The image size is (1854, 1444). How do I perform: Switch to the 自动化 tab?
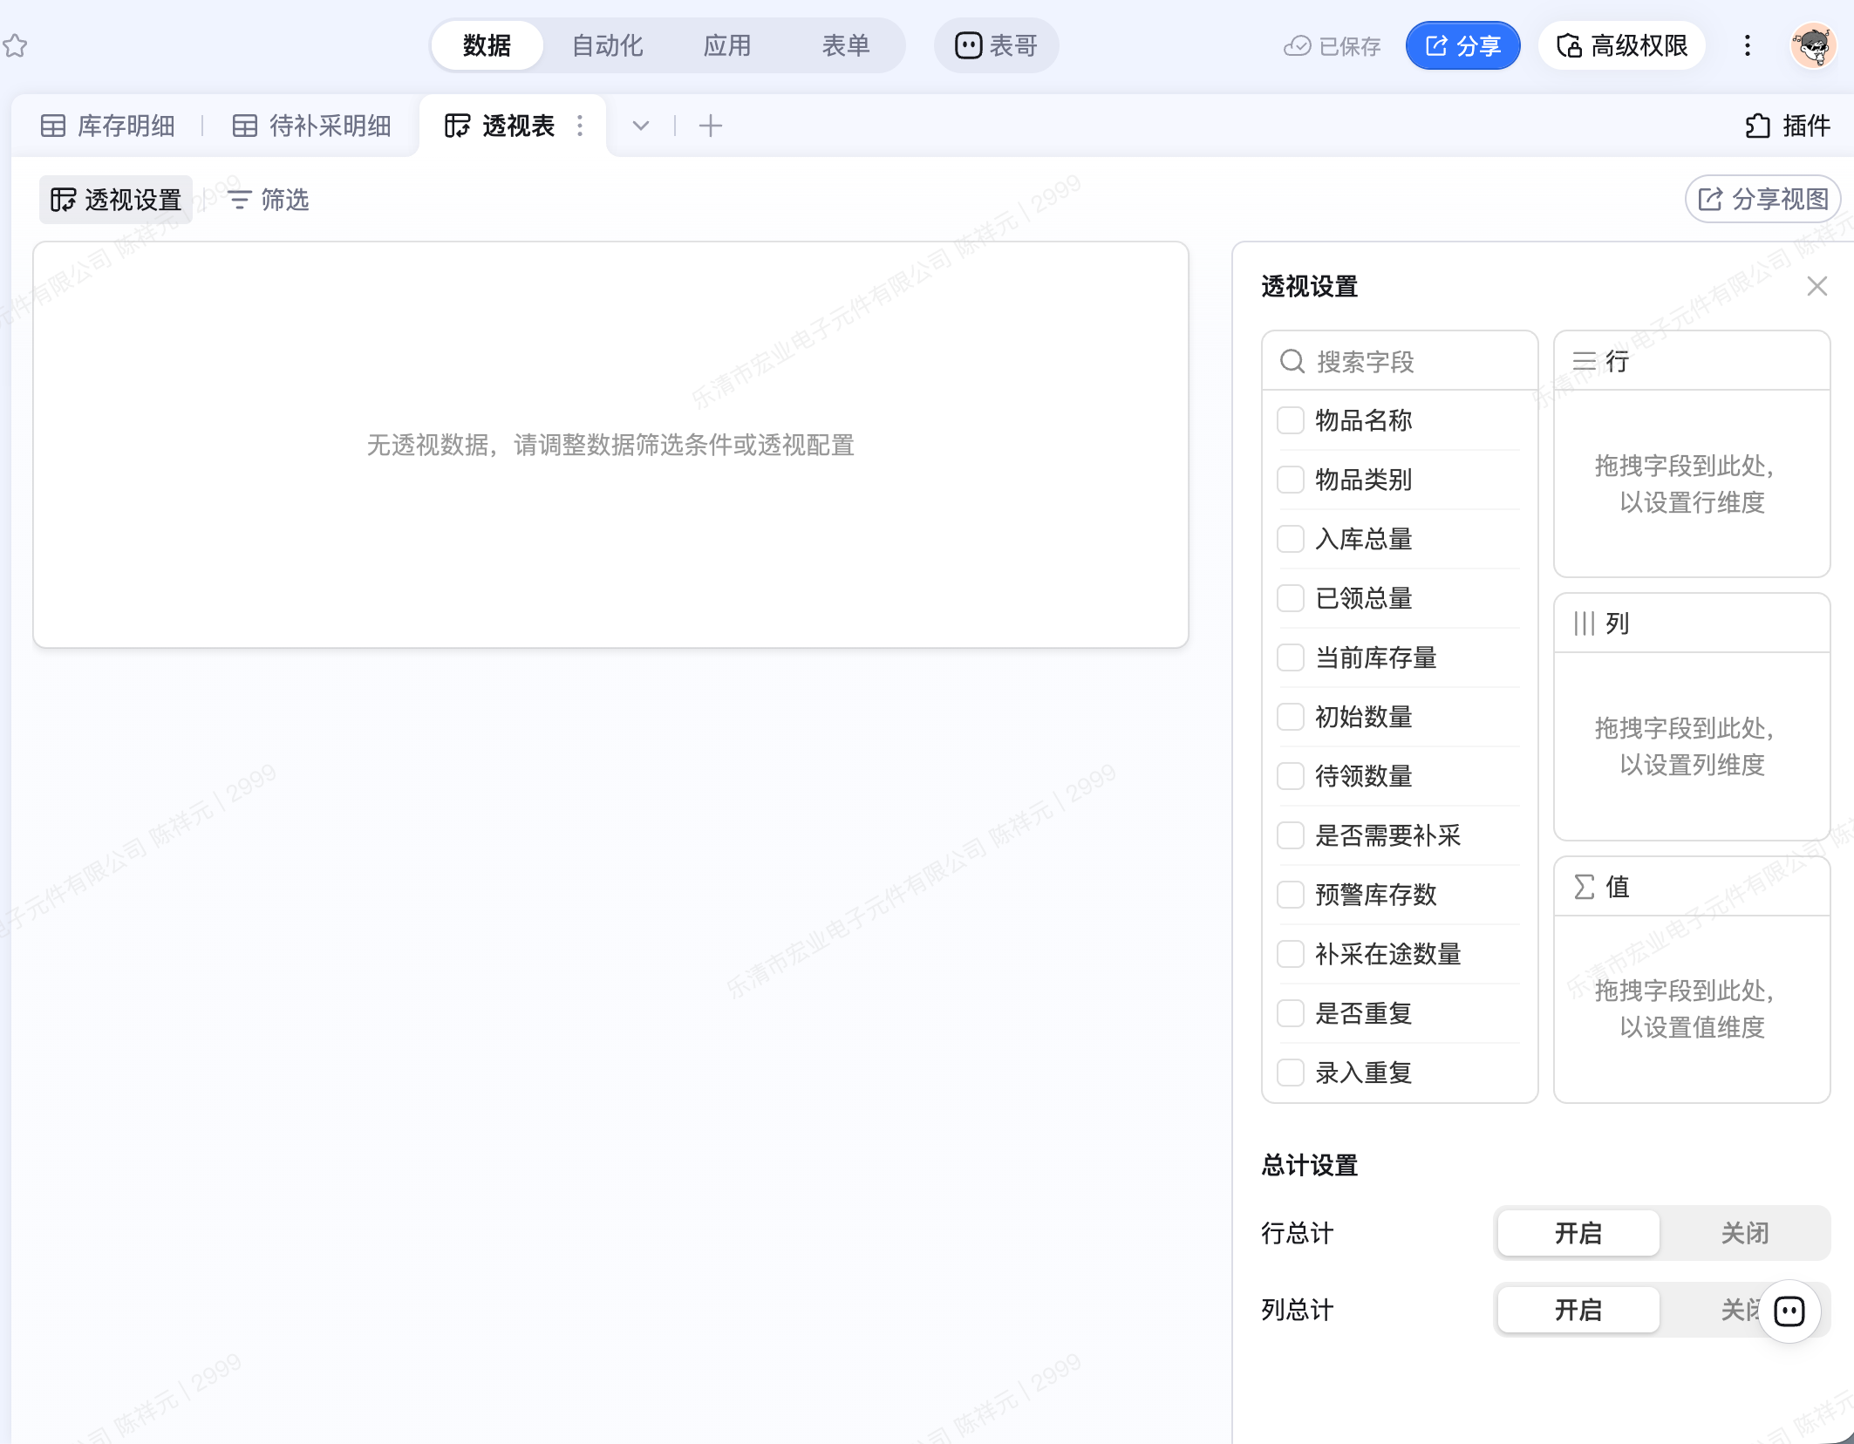pos(608,45)
